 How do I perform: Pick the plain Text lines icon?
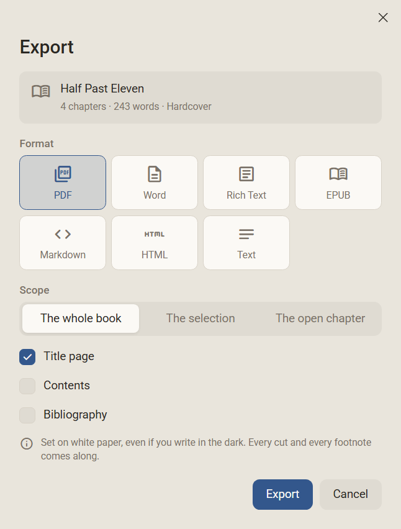tap(246, 234)
